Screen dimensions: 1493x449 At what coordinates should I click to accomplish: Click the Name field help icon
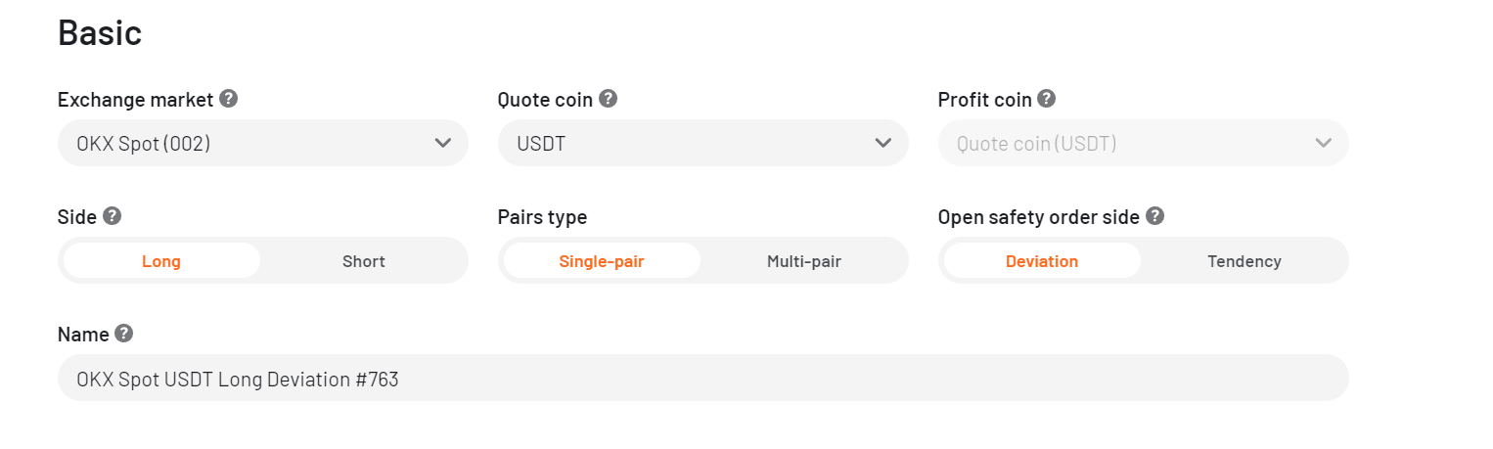pos(123,334)
